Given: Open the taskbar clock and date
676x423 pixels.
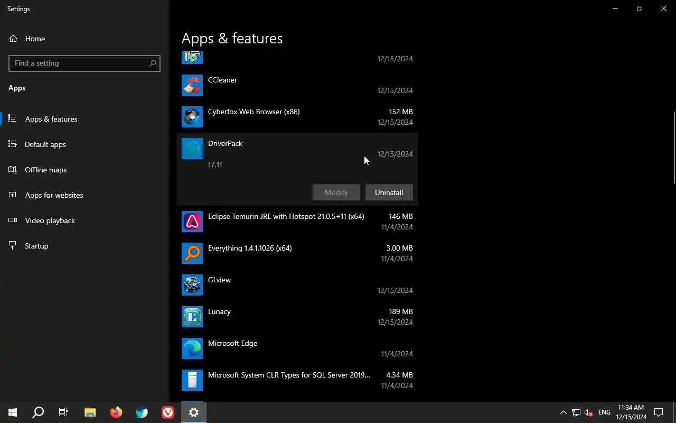Looking at the screenshot, I should (631, 412).
